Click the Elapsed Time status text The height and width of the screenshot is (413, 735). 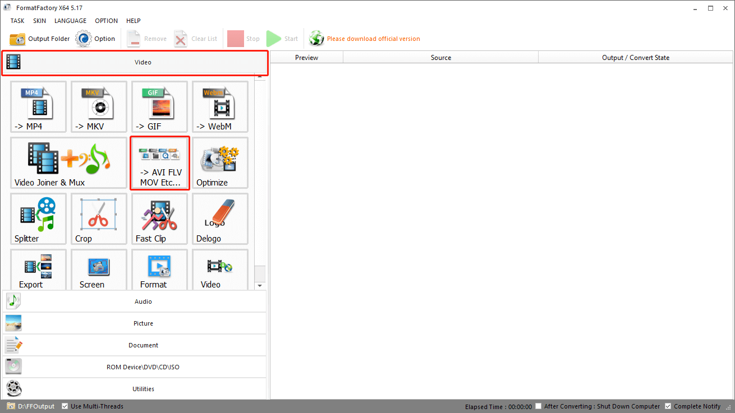(x=498, y=406)
